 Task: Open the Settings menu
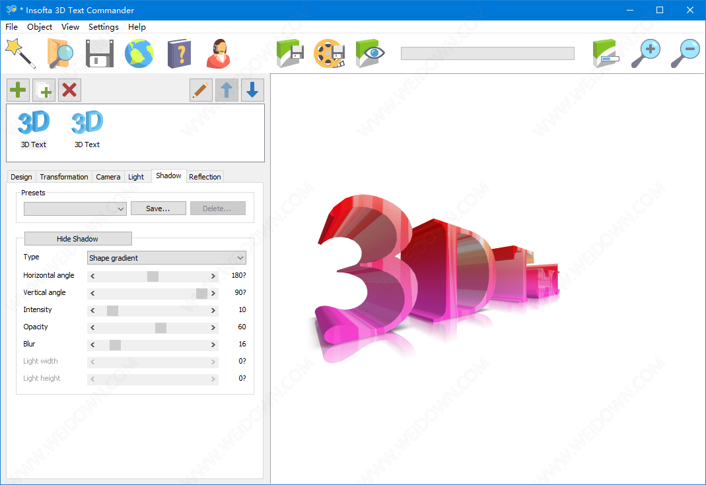(x=104, y=27)
